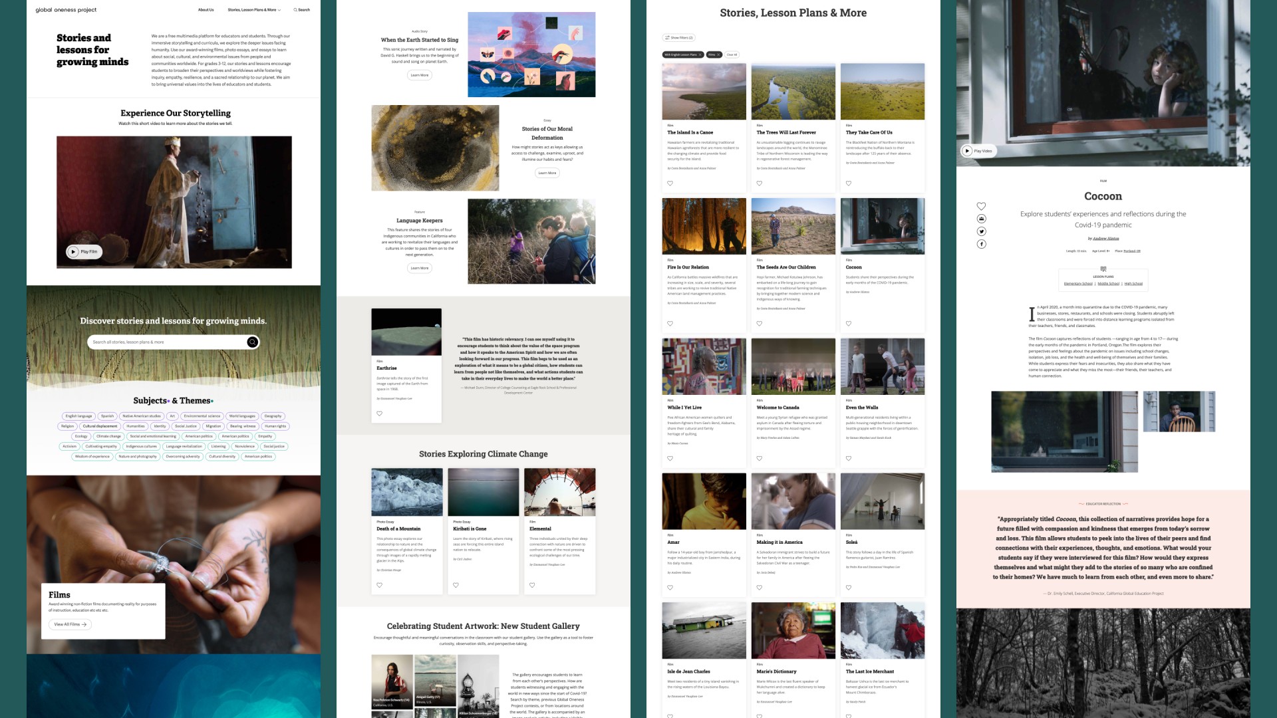Image resolution: width=1277 pixels, height=718 pixels.
Task: Click View All Films button
Action: (70, 624)
